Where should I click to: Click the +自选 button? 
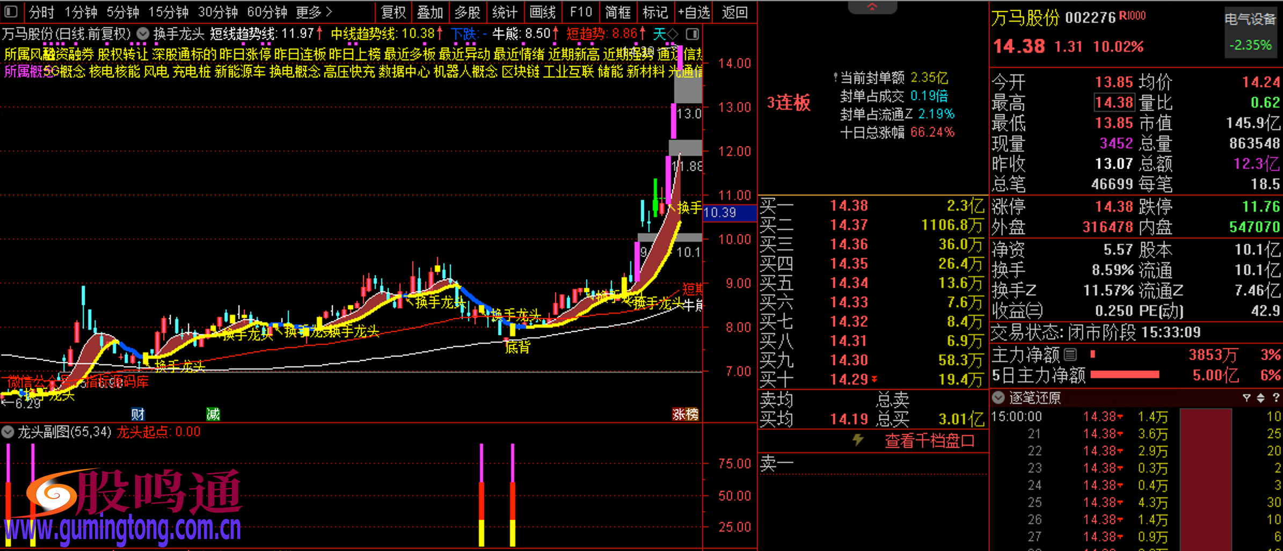[694, 12]
